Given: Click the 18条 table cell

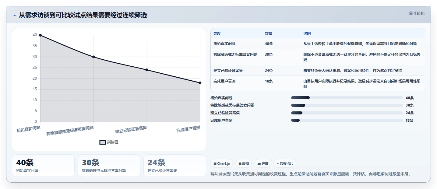Looking at the screenshot, I should coord(269,81).
